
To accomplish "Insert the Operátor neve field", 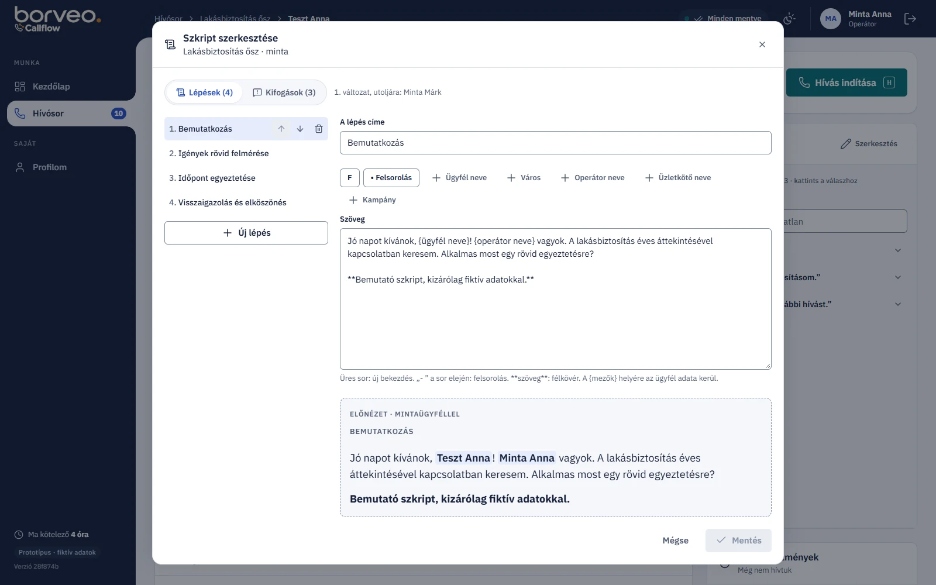I will (593, 178).
